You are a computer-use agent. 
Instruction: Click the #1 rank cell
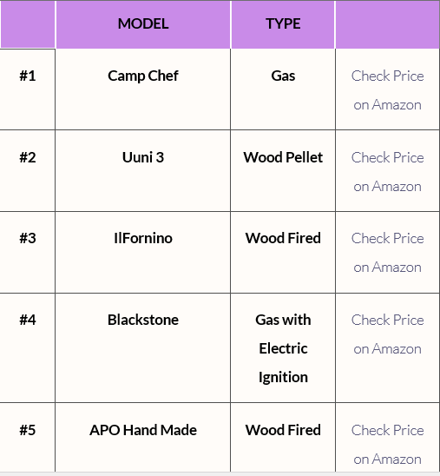point(28,89)
